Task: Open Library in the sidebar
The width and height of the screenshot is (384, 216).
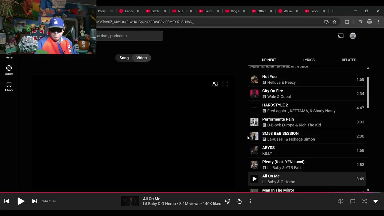Action: (9, 86)
